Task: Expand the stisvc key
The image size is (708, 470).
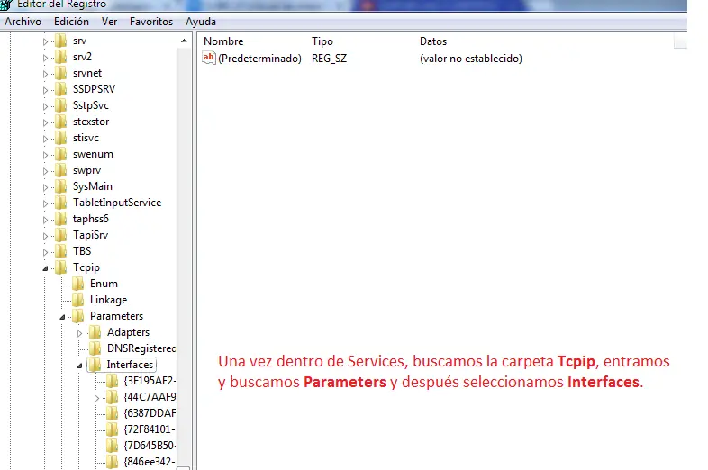Action: (45, 139)
